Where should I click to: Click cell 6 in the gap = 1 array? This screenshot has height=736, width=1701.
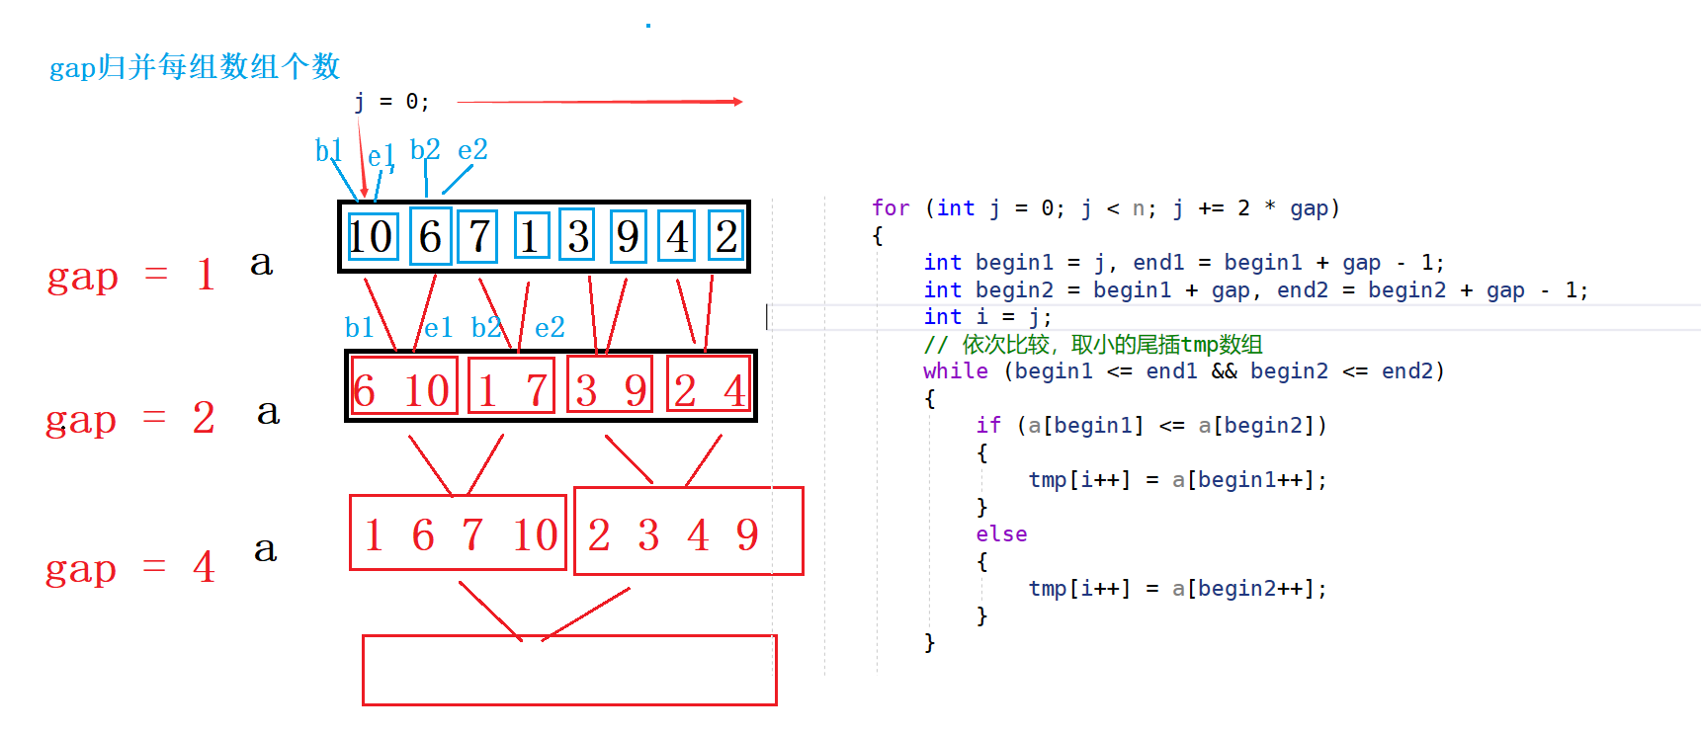click(x=430, y=236)
